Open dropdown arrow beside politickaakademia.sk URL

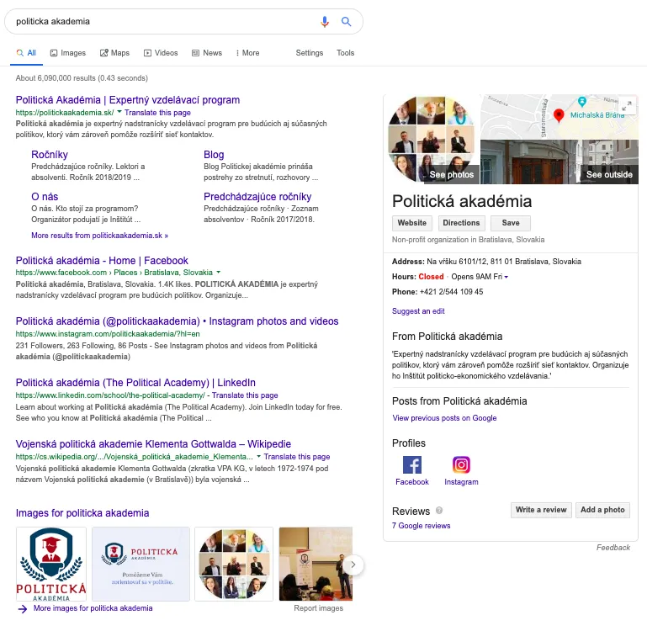pyautogui.click(x=119, y=112)
